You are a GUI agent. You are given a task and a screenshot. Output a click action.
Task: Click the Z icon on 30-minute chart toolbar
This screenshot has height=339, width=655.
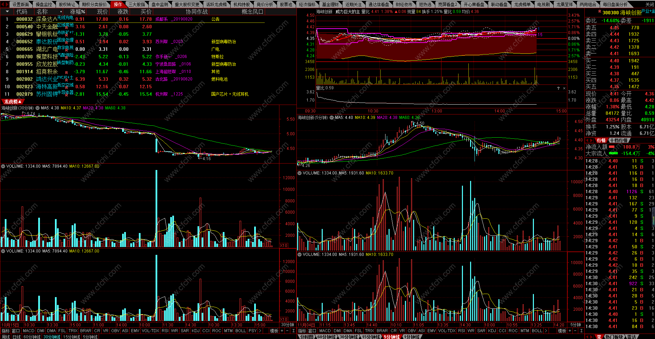293,331
